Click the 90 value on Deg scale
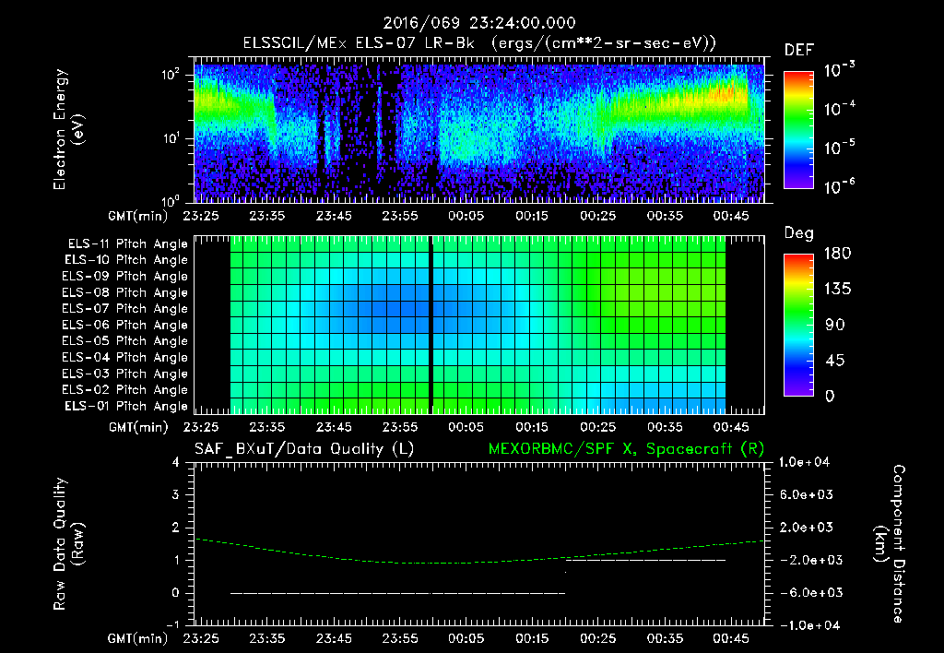This screenshot has width=944, height=653. click(833, 325)
